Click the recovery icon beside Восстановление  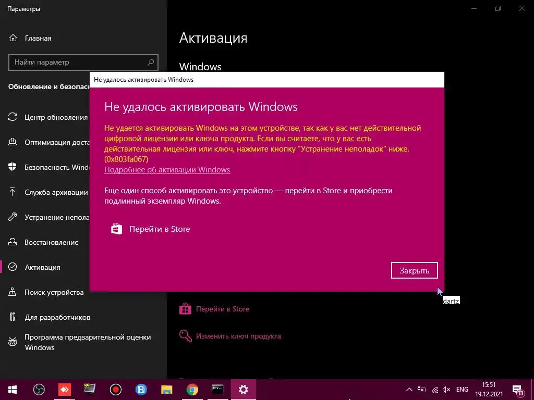[13, 242]
